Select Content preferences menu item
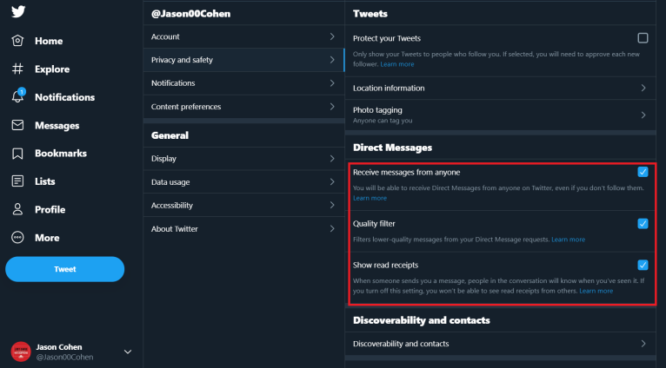 pyautogui.click(x=243, y=107)
